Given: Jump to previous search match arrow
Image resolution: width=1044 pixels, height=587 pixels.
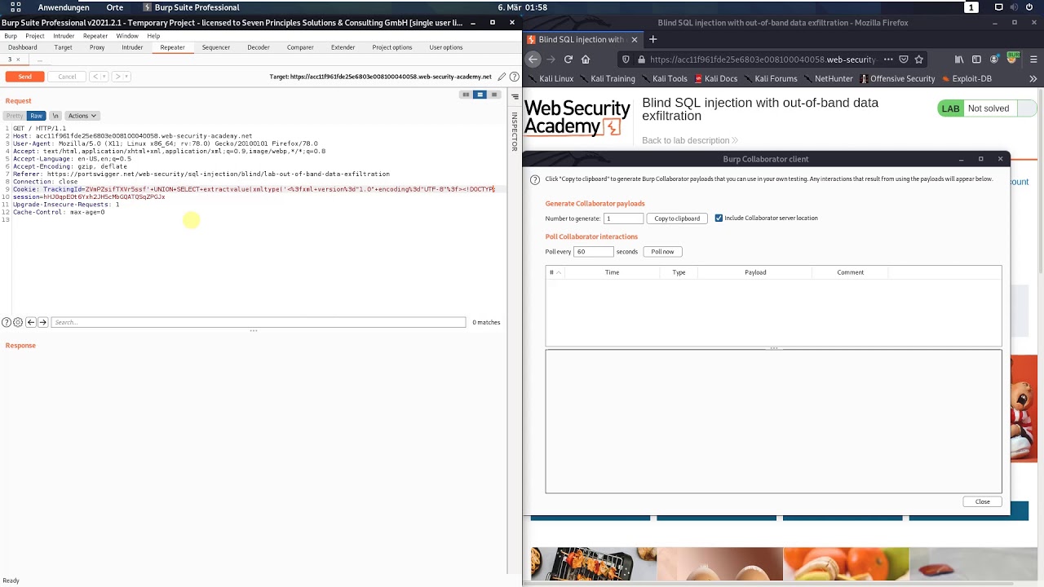Looking at the screenshot, I should point(31,322).
